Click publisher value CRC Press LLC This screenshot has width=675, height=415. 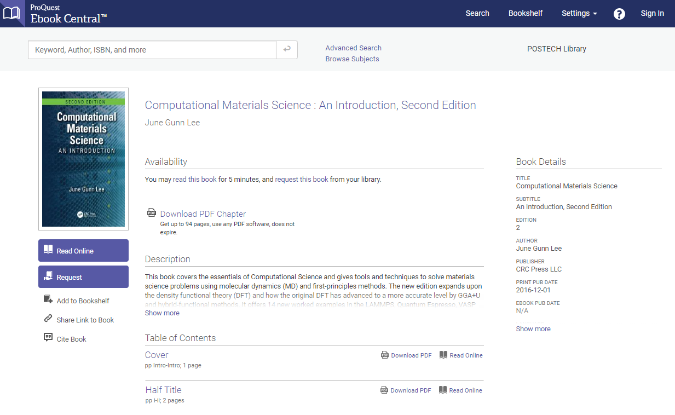pyautogui.click(x=539, y=269)
